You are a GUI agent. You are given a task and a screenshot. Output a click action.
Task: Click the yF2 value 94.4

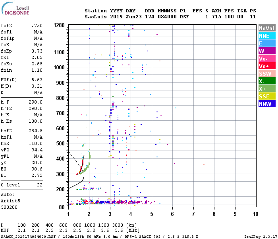37,150
